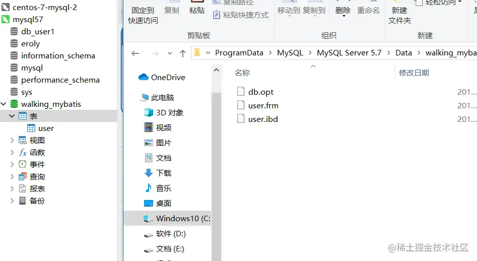This screenshot has height=261, width=477.
Task: Collapse the walking_mybatis database node
Action: tap(4, 104)
